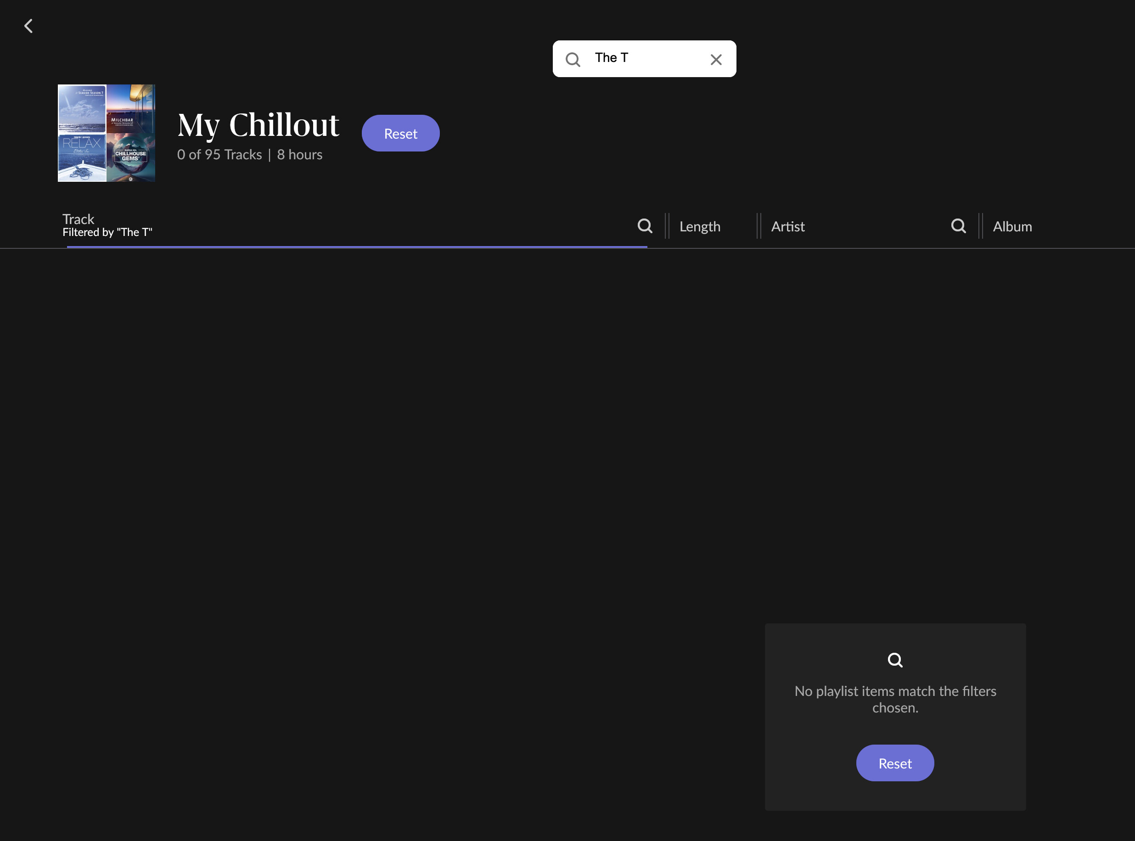Click into the search field containing "The T"
This screenshot has width=1135, height=841.
(644, 59)
